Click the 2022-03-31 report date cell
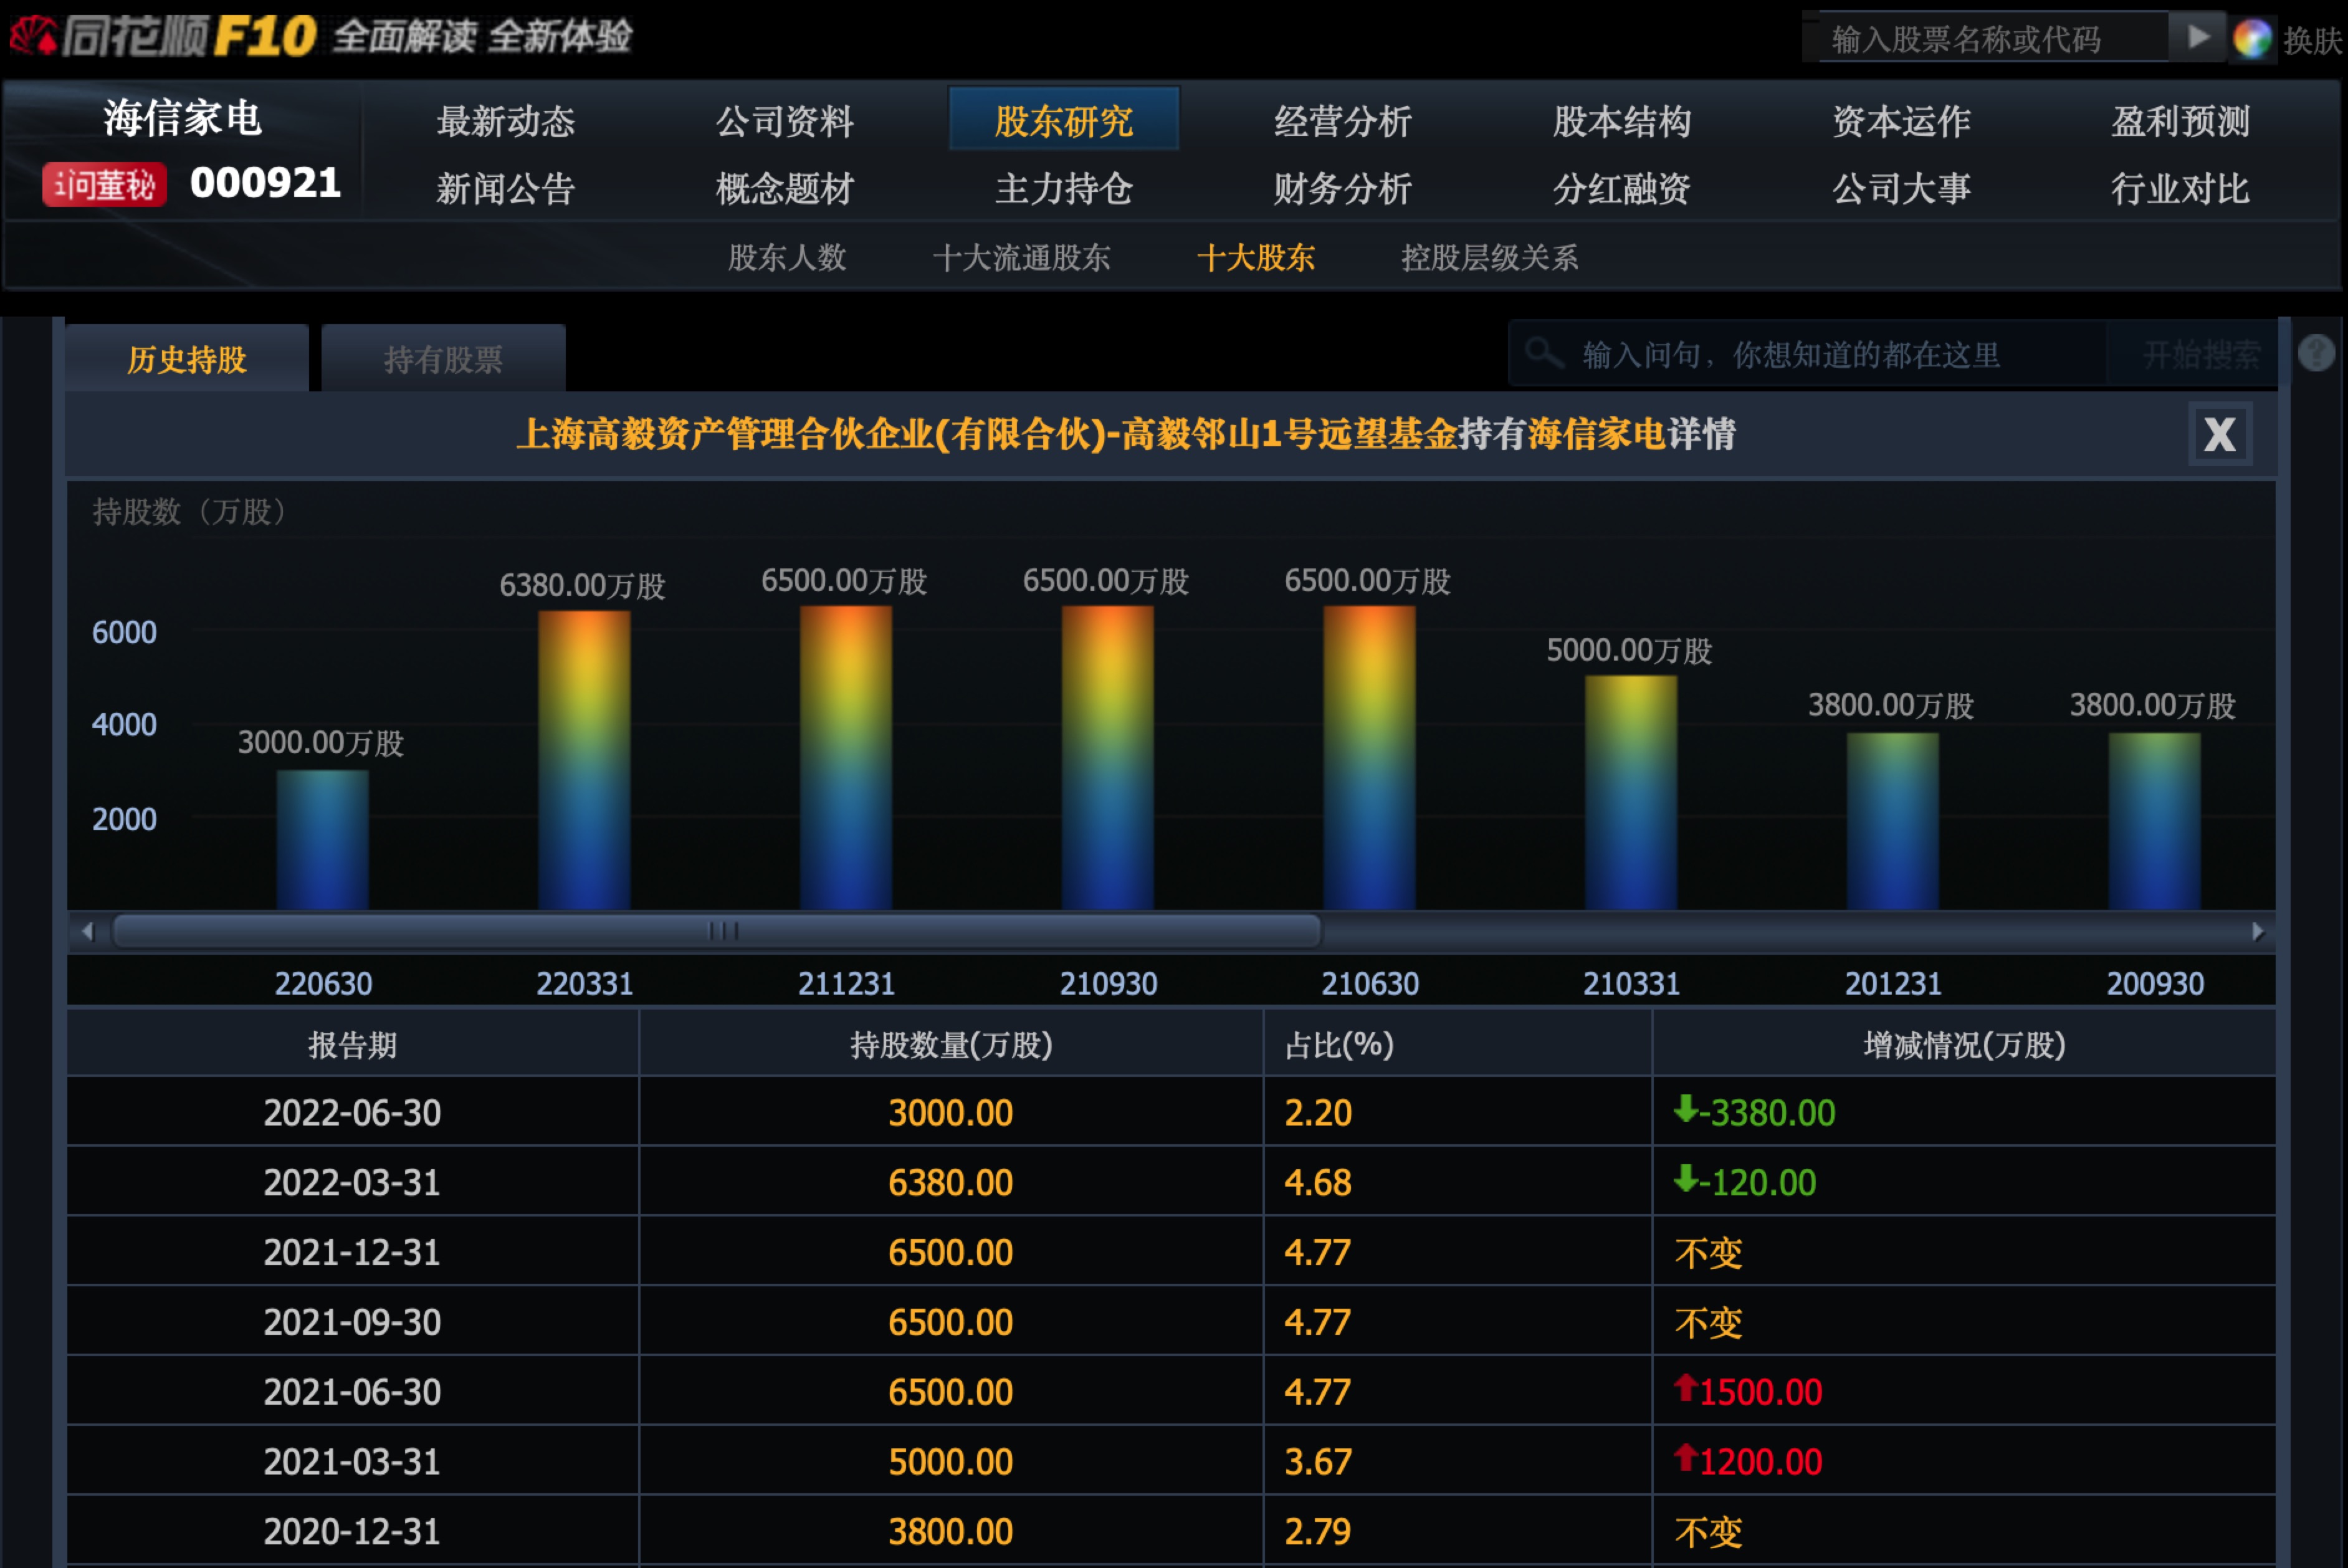This screenshot has height=1568, width=2348. (352, 1183)
